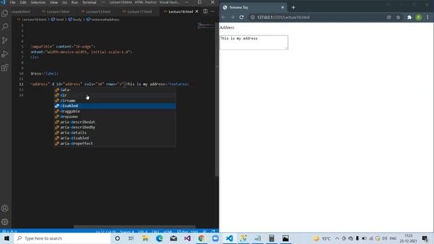The height and width of the screenshot is (244, 434).
Task: Share this page from the address bar
Action: click(389, 17)
